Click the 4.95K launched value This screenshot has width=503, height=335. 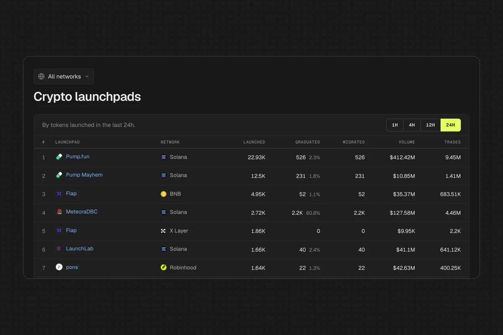tap(258, 194)
